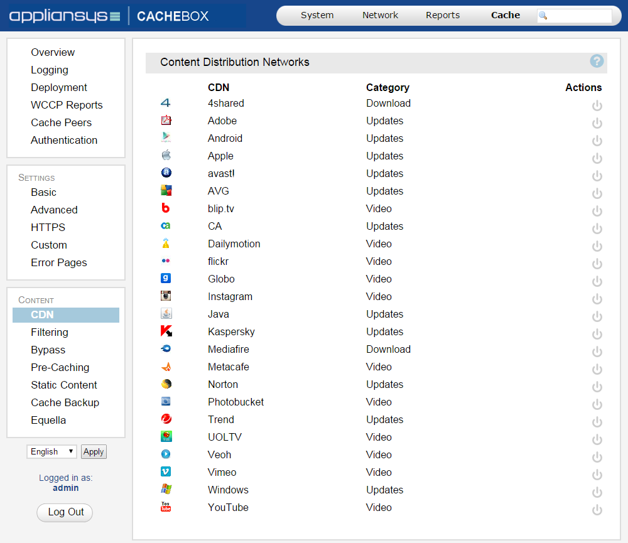Click the Photobucket logo icon
This screenshot has height=543, width=628.
tap(166, 401)
